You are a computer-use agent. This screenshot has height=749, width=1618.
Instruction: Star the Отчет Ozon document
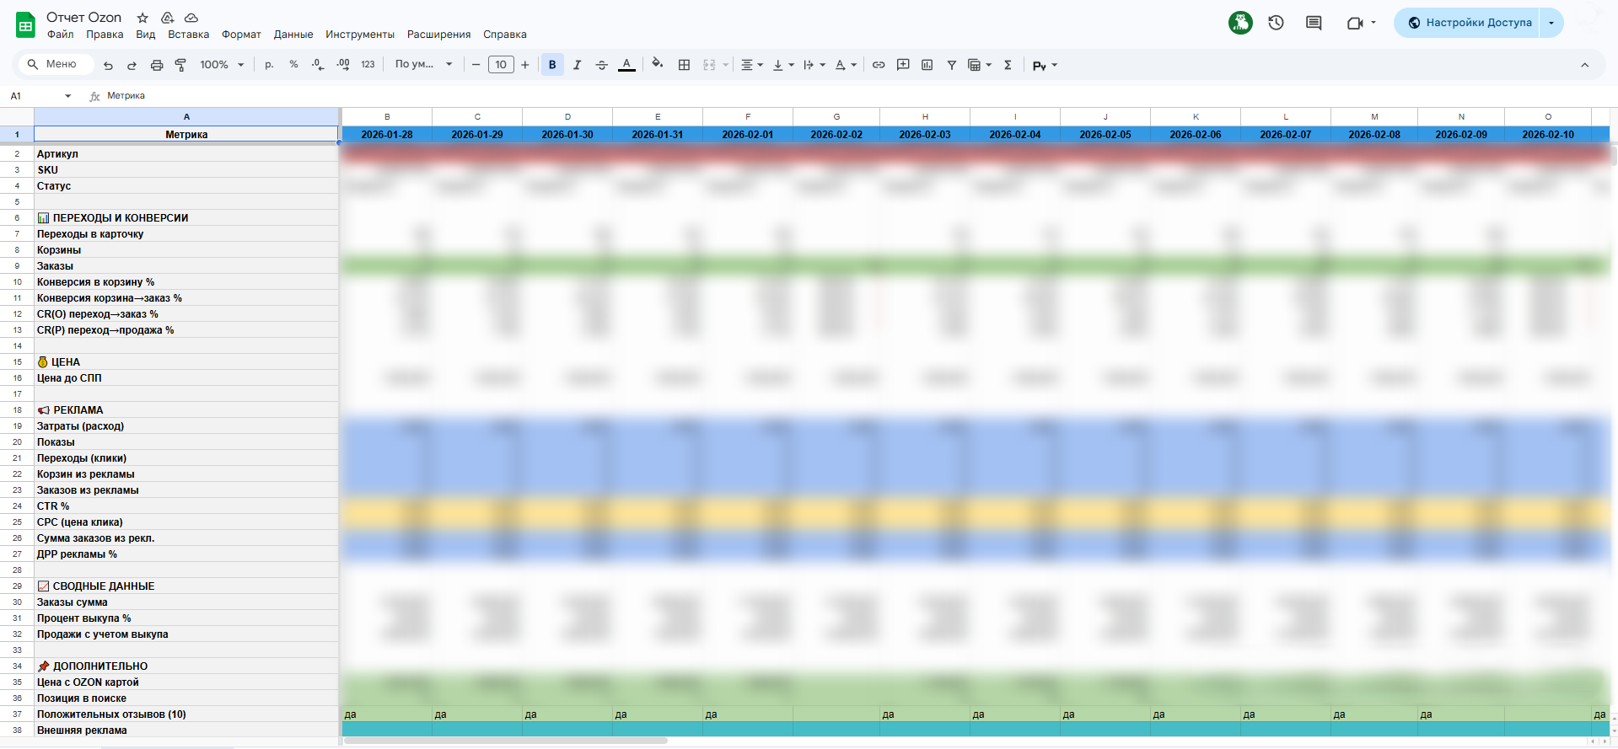tap(142, 18)
